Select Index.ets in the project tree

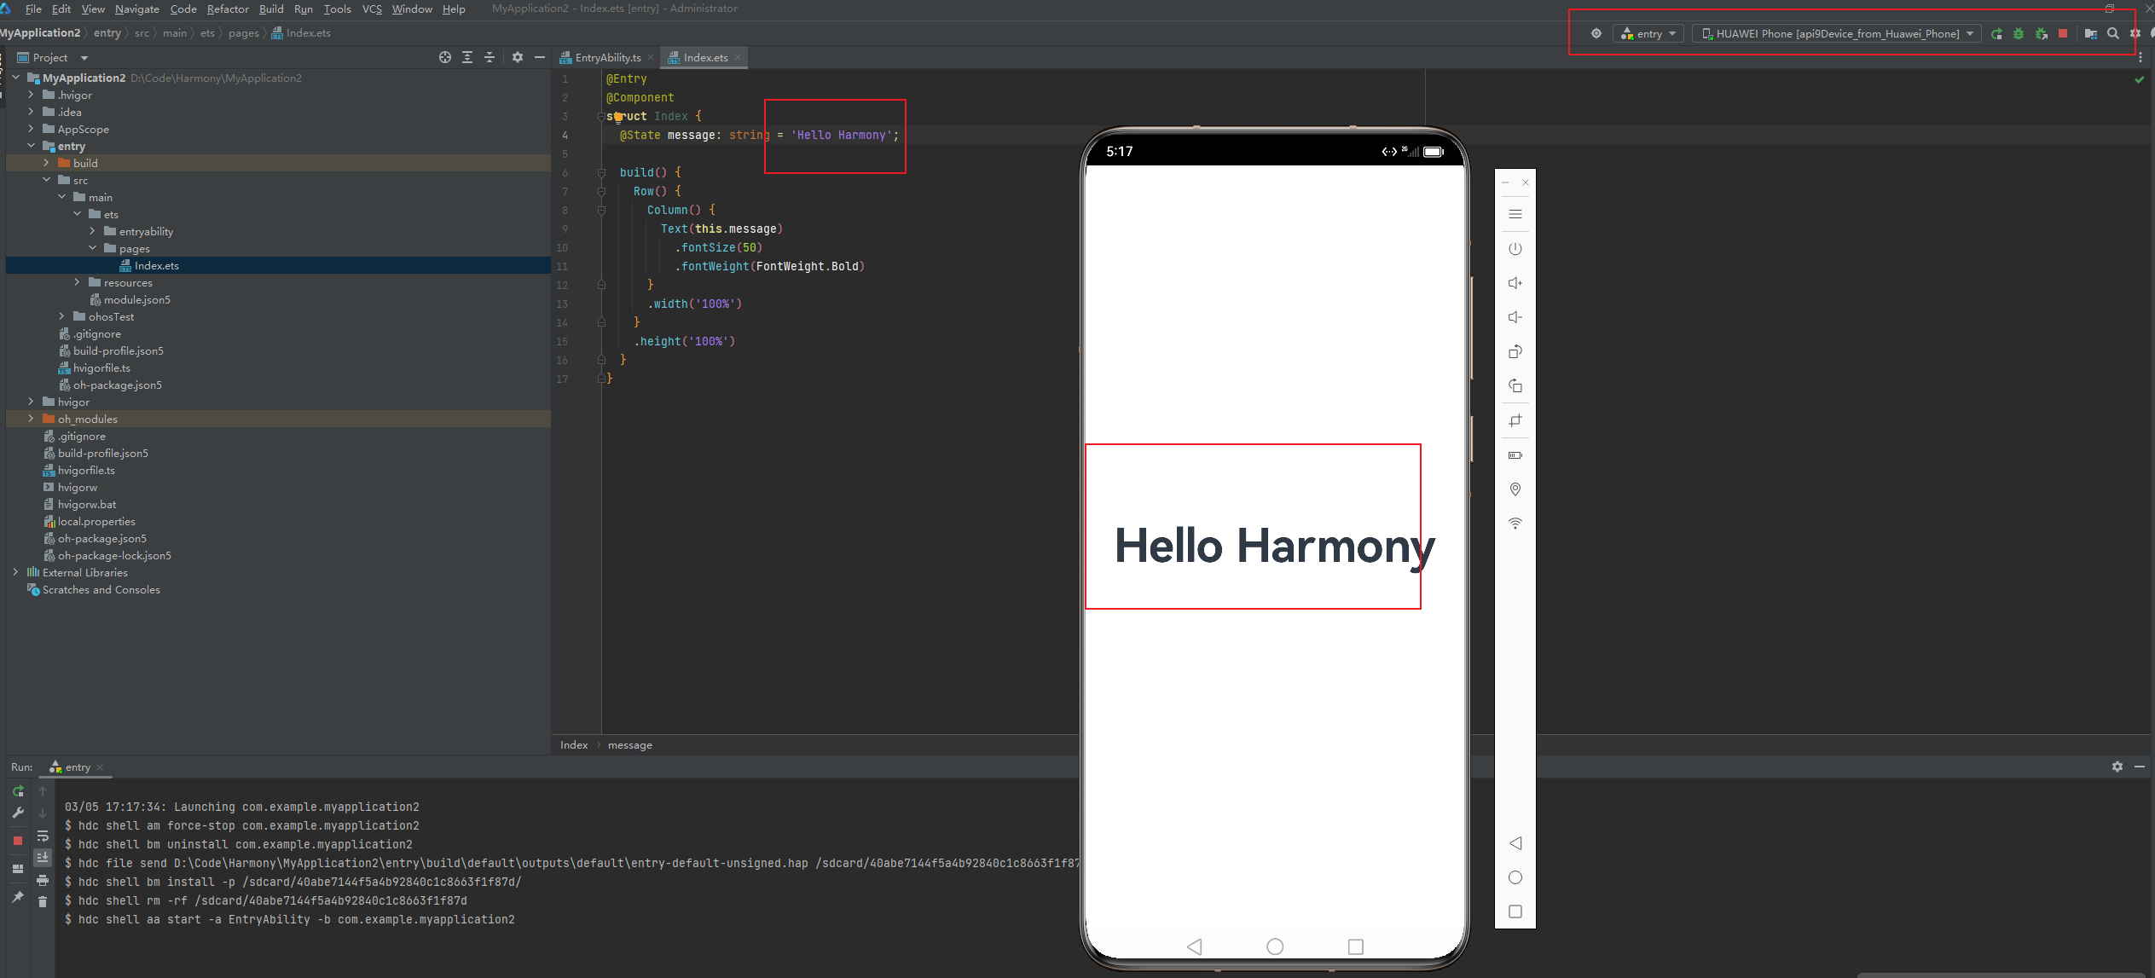(156, 265)
